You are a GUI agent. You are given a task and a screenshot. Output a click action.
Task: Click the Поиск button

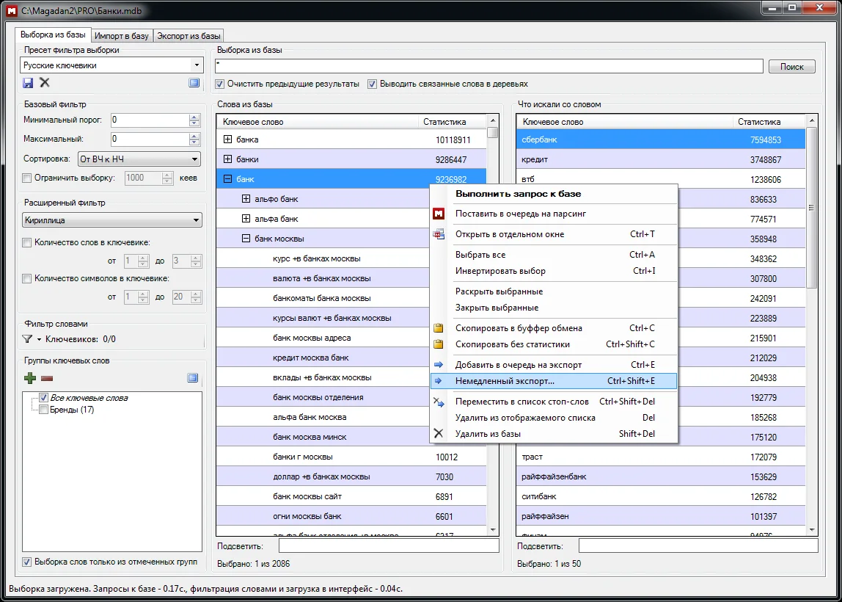[x=791, y=67]
